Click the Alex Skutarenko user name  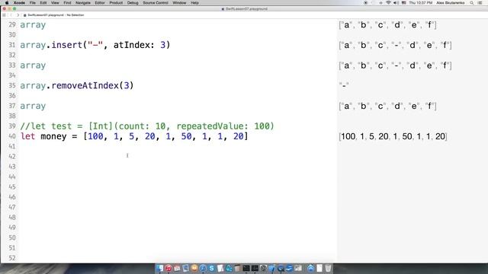pos(451,3)
